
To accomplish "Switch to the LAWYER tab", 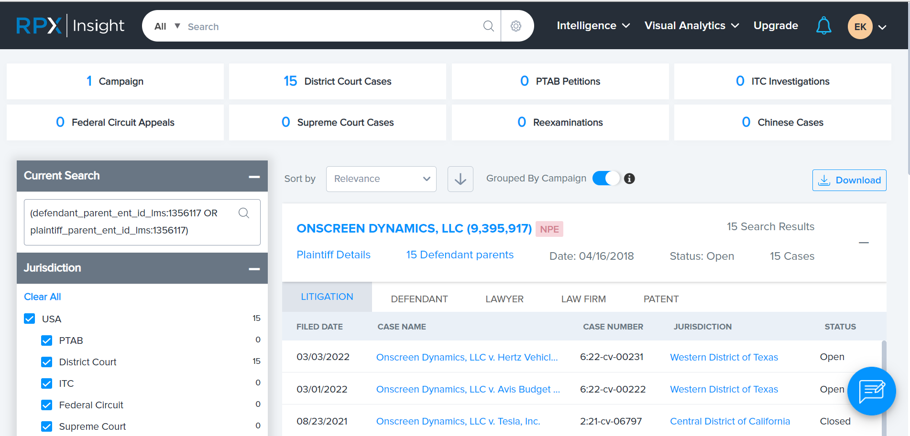I will click(504, 299).
